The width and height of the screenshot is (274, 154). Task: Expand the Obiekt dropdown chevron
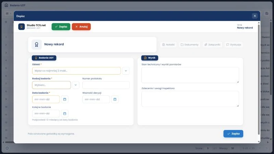(126, 71)
